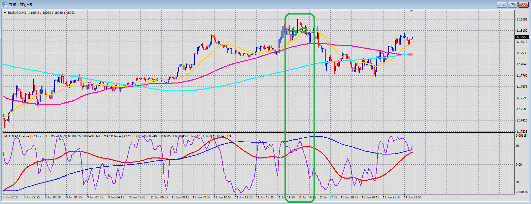Viewport: 531px width, 204px height.
Task: Click the 8 Jun 22:55 time label
Action: pyautogui.click(x=32, y=197)
